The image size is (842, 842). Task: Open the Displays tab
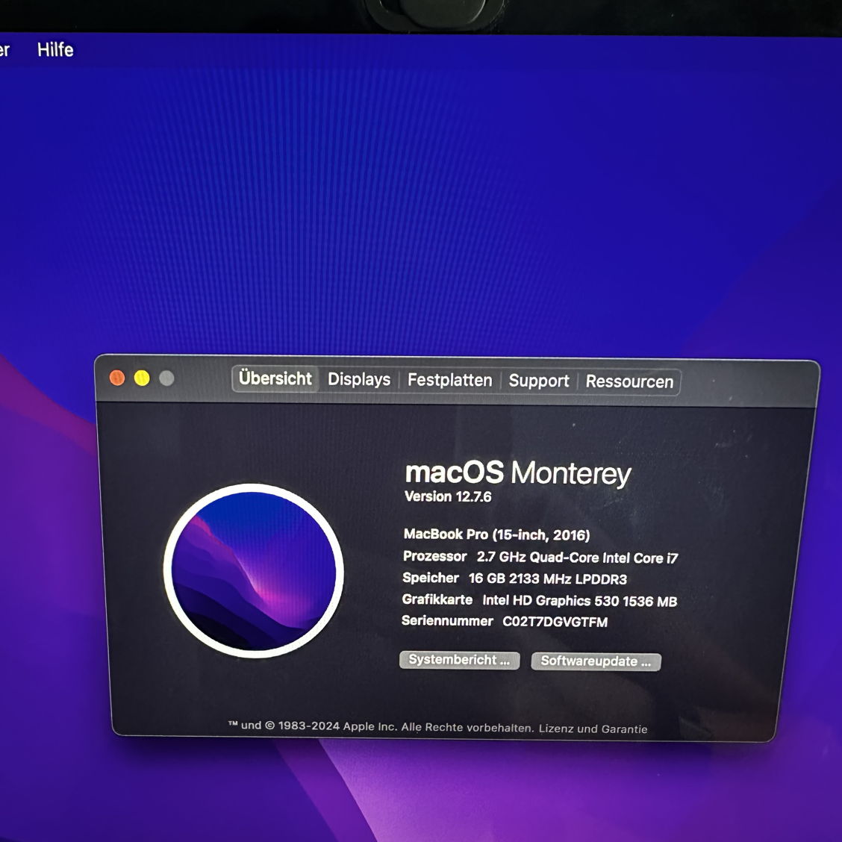tap(359, 380)
